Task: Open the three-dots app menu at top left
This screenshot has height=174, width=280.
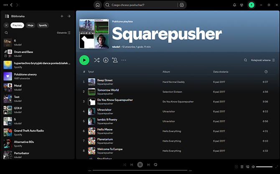Action: click(5, 5)
